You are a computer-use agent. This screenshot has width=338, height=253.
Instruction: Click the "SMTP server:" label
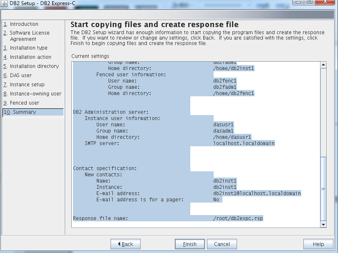coord(102,143)
